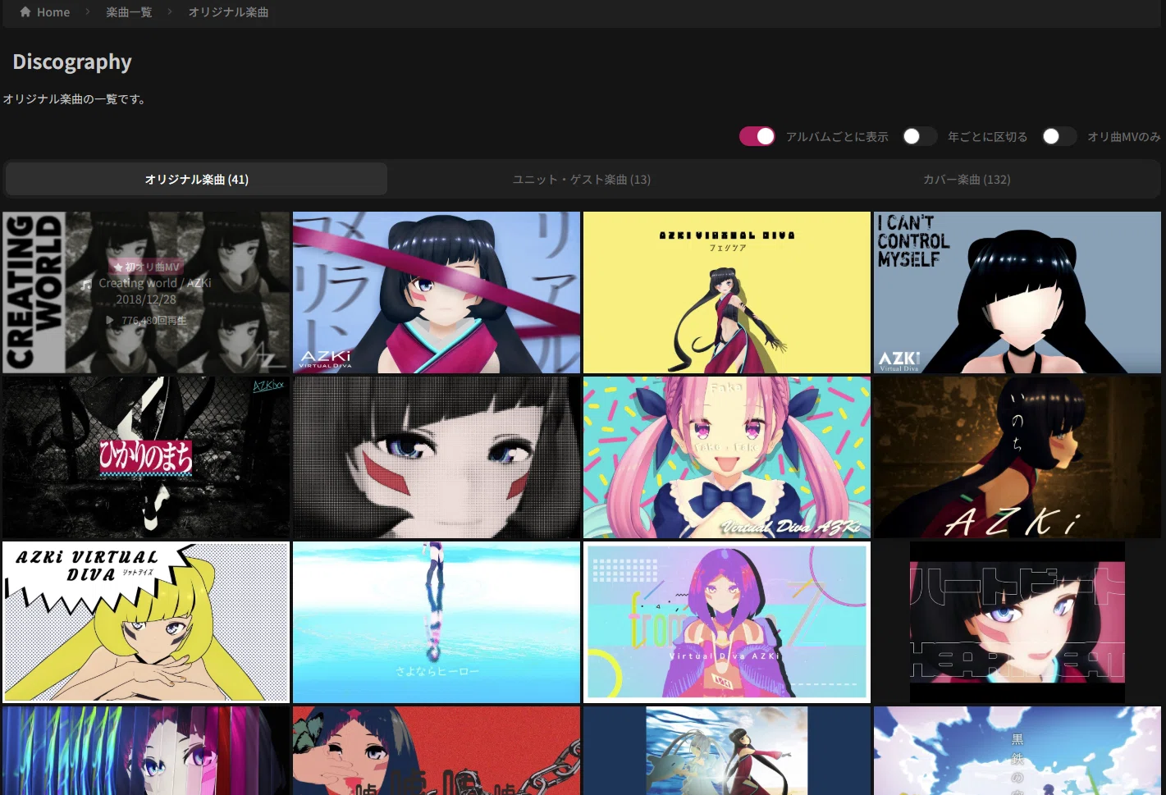Open the monochrome halftone face thumbnail
Screen dimensions: 1166x795
point(437,458)
